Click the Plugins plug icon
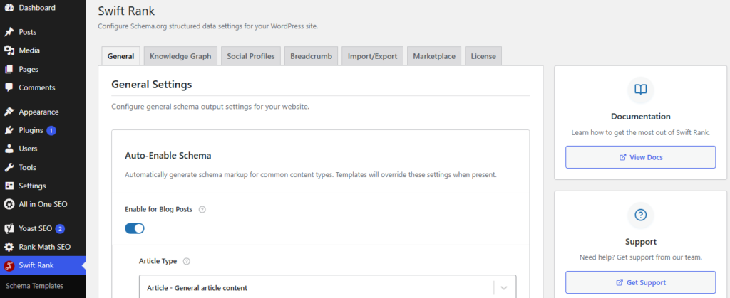 pos(9,130)
